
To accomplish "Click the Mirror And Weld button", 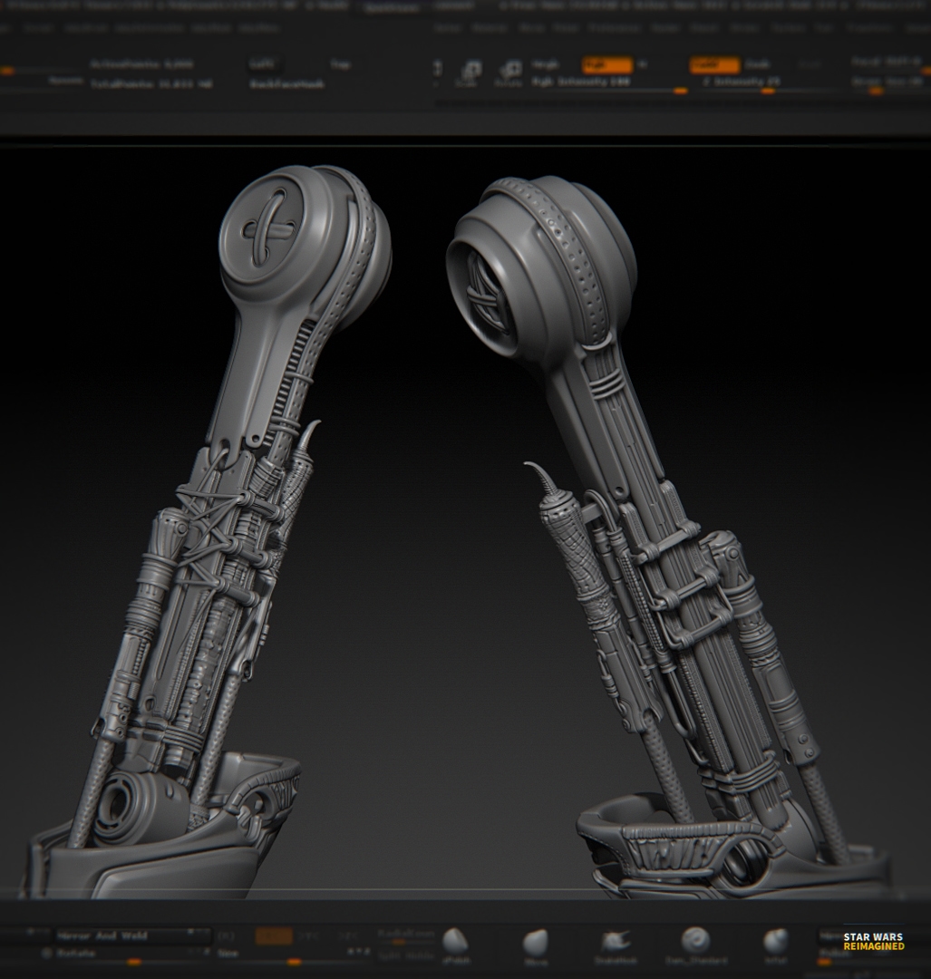I will pos(133,935).
